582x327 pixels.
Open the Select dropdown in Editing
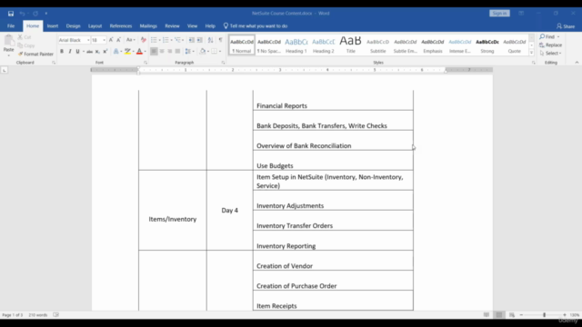pos(551,54)
